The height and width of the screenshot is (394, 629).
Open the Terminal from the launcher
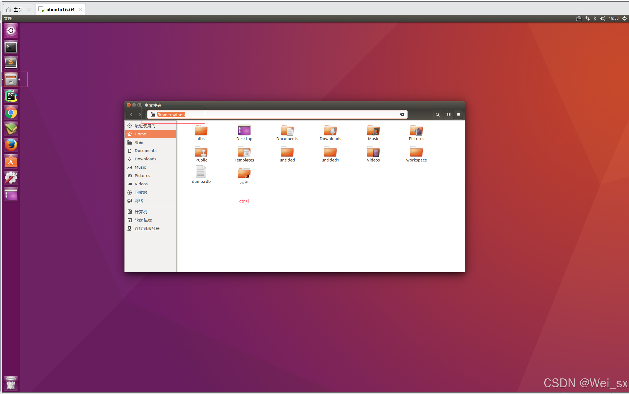[11, 47]
